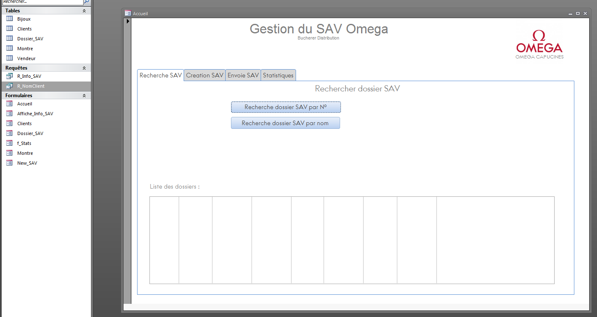Screen dimensions: 597x317
Task: Click Recherche dossier SAV par nom button
Action: (285, 123)
